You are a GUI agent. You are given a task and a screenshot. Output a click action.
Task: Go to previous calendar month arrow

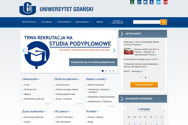coord(124,107)
